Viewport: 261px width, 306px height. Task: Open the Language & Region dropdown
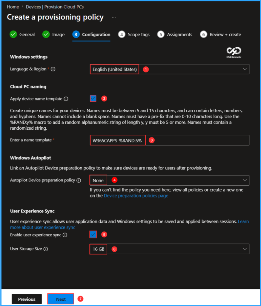tap(170, 69)
